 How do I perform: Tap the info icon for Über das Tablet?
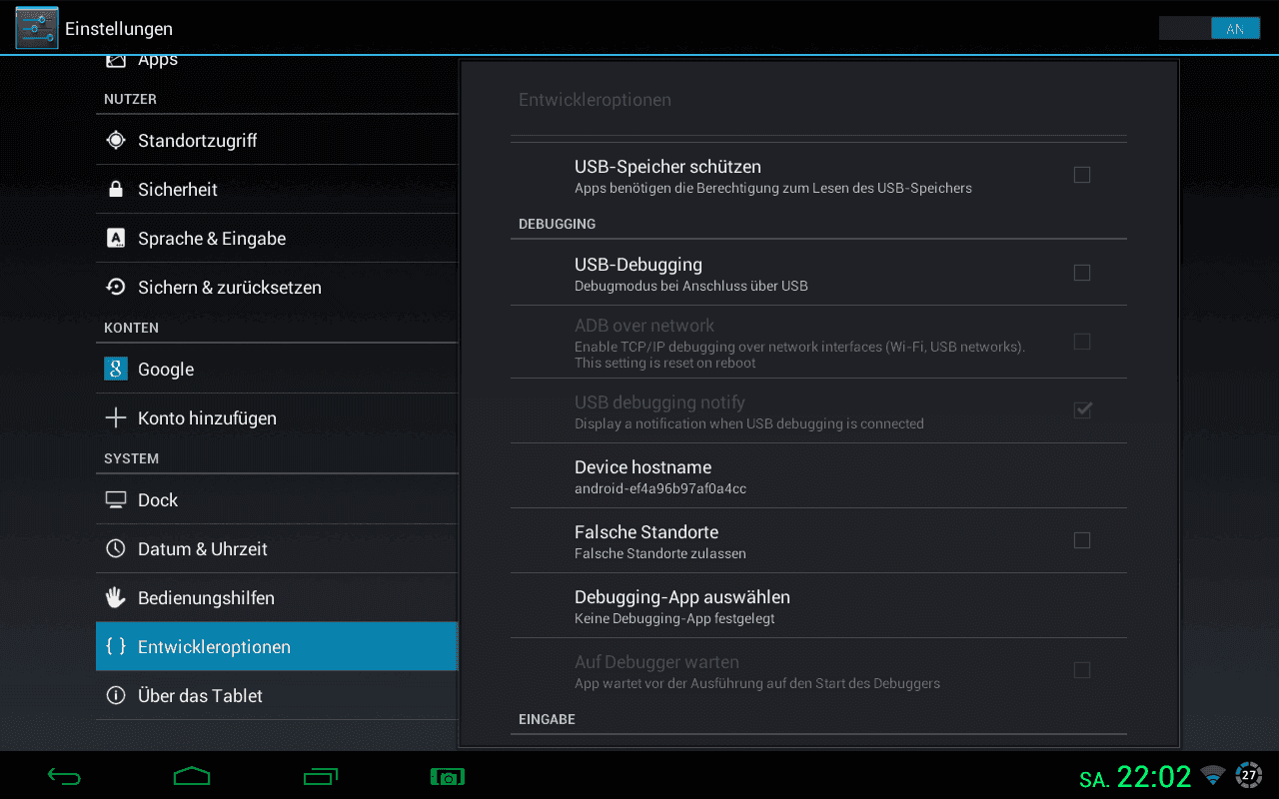116,695
